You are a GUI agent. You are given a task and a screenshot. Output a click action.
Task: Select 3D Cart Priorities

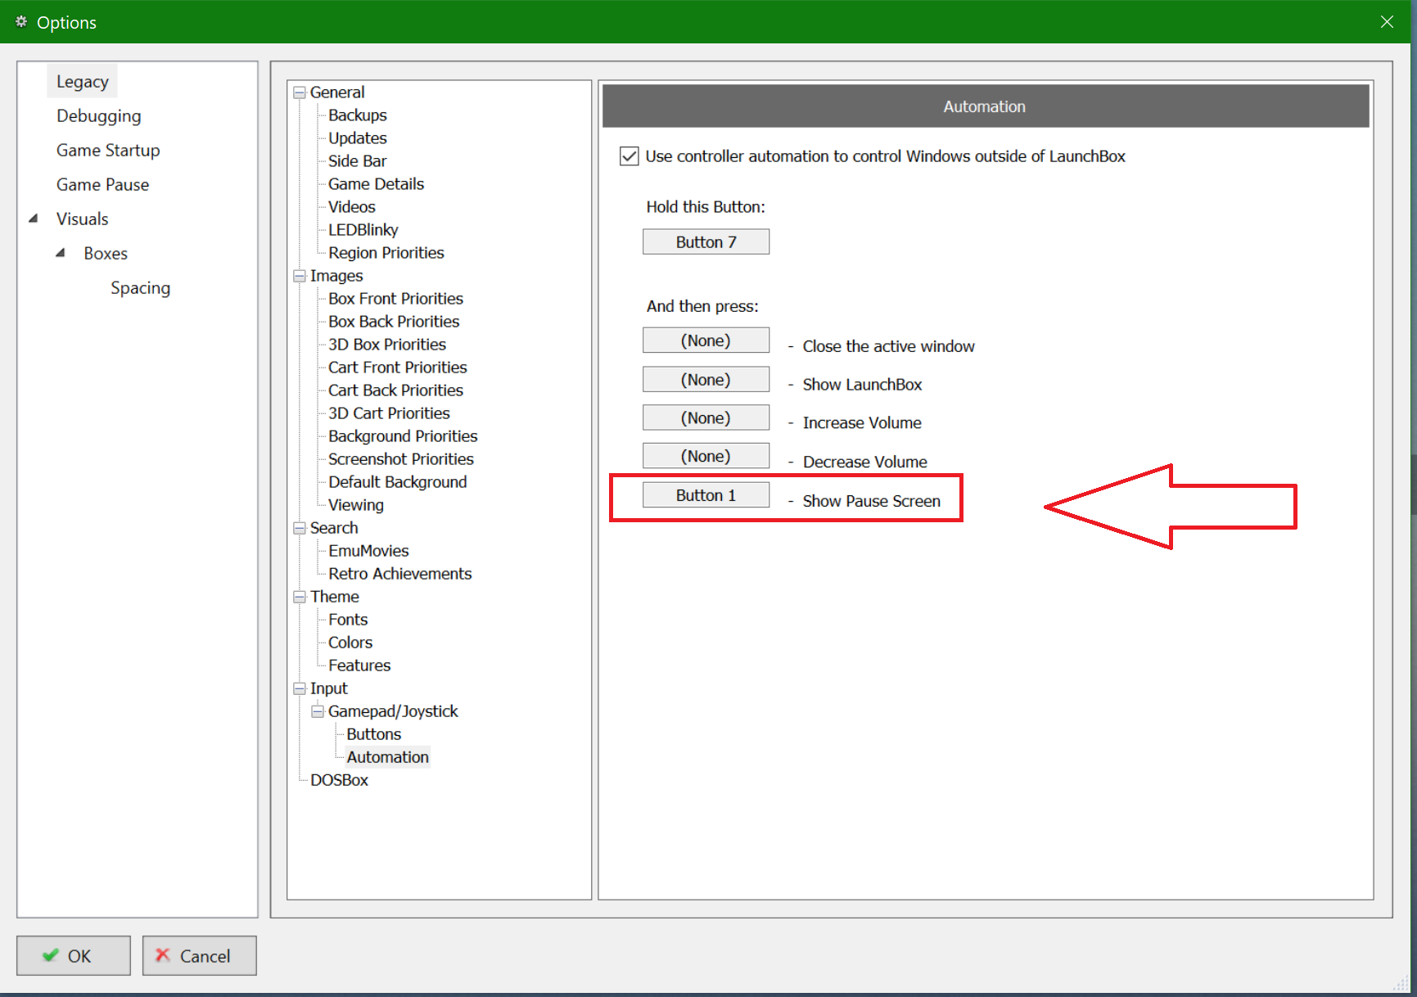point(389,413)
